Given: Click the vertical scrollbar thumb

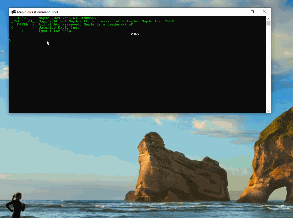Looking at the screenshot, I should tap(268, 23).
